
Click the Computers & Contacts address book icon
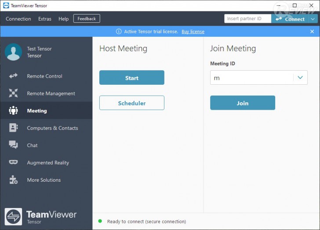(13, 128)
